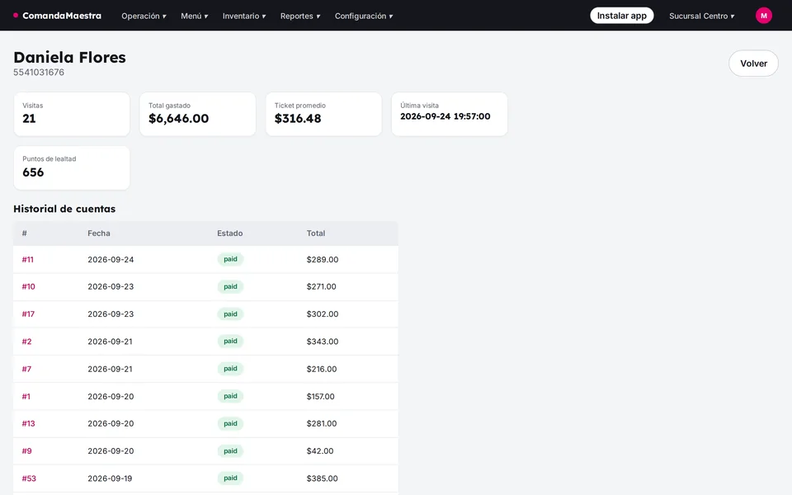
Task: Click the date in row #13
Action: coord(111,423)
